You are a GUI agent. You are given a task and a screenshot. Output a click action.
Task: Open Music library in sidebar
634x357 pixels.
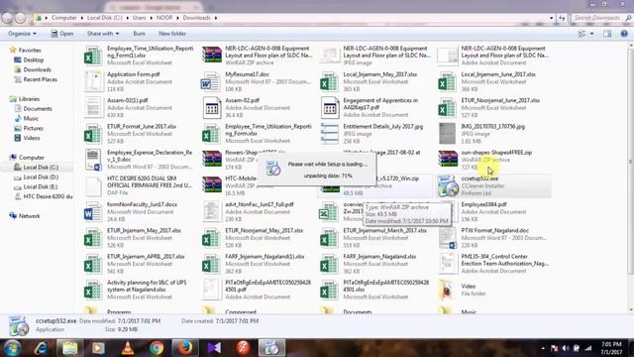(31, 118)
